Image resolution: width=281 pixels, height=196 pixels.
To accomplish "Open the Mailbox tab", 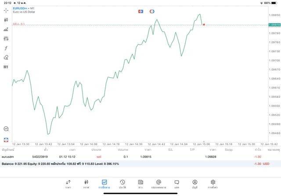I will coord(159,184).
